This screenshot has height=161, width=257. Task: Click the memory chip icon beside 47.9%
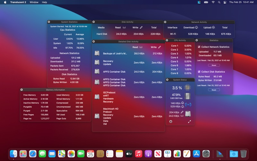187,96
